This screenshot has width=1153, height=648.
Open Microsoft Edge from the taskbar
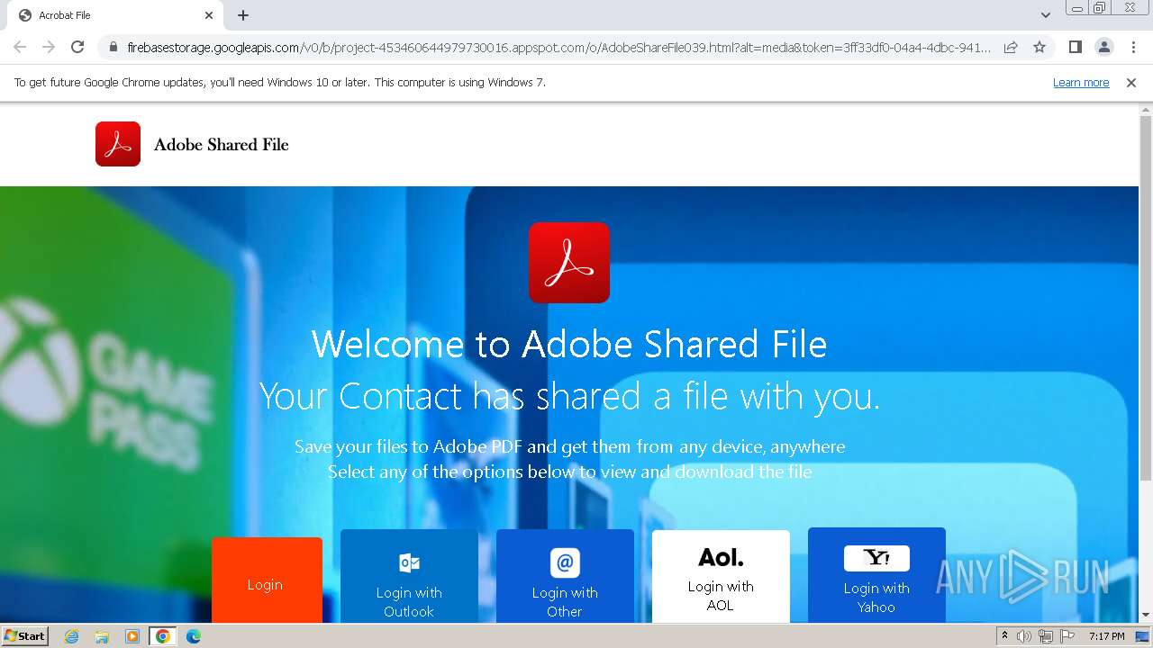tap(193, 636)
